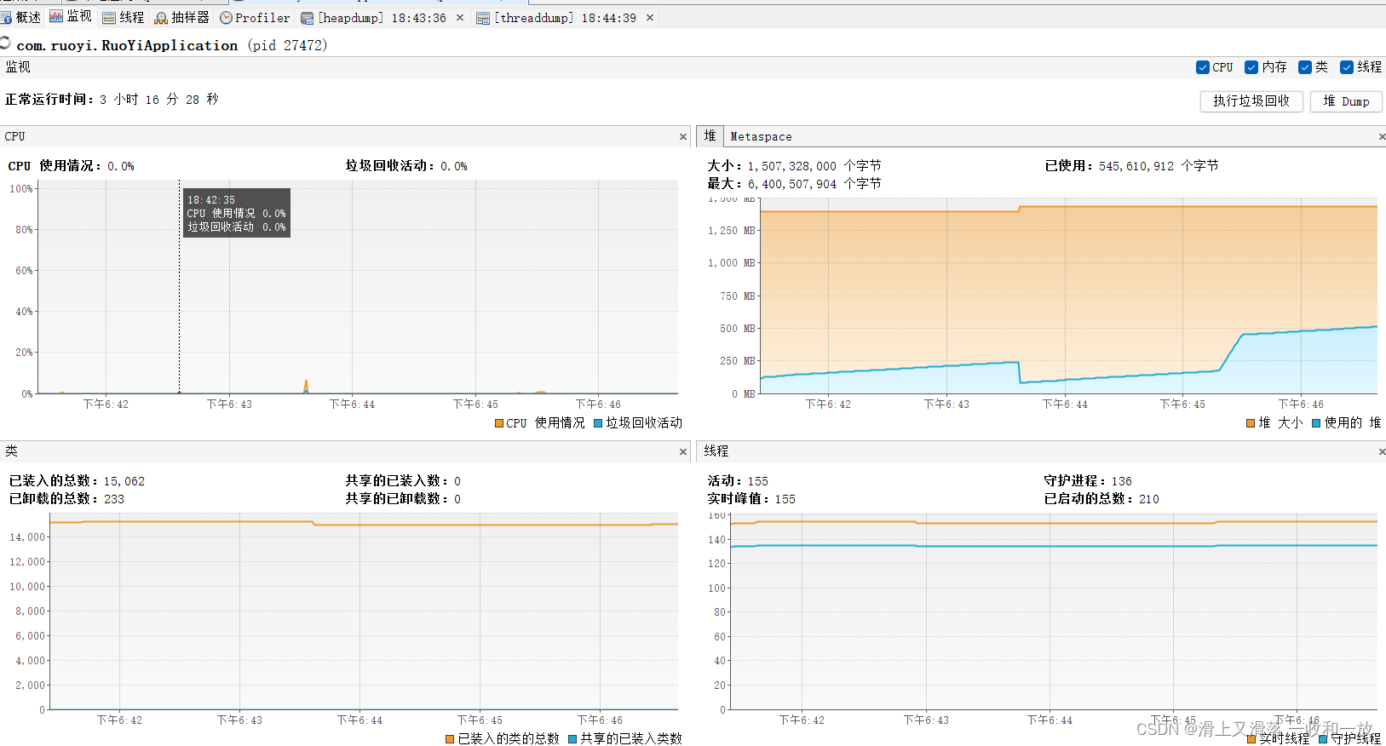Click the CPU spike near 下午6:43
The height and width of the screenshot is (746, 1386).
(306, 386)
